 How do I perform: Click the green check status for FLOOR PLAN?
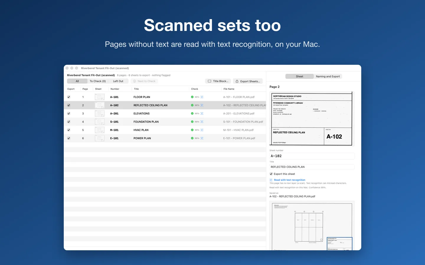[192, 97]
